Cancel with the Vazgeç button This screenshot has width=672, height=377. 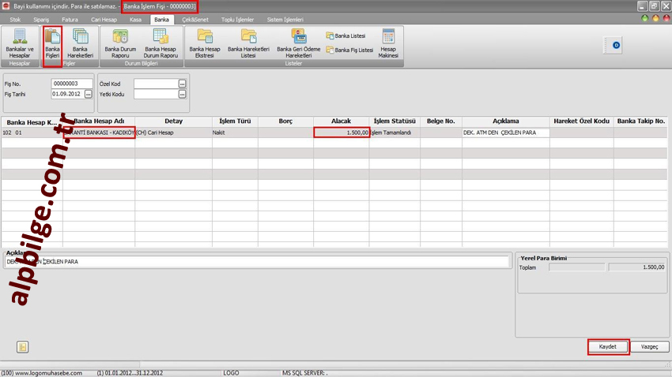coord(649,347)
